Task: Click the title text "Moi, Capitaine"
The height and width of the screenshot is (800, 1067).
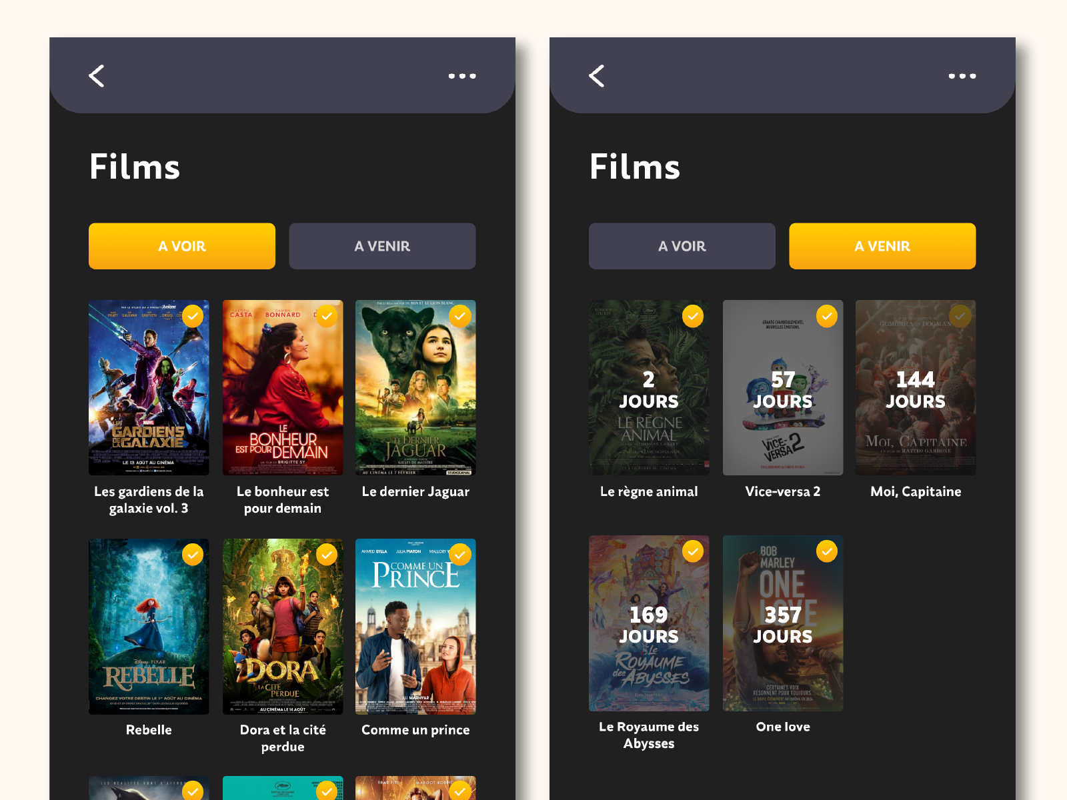Action: click(x=916, y=492)
